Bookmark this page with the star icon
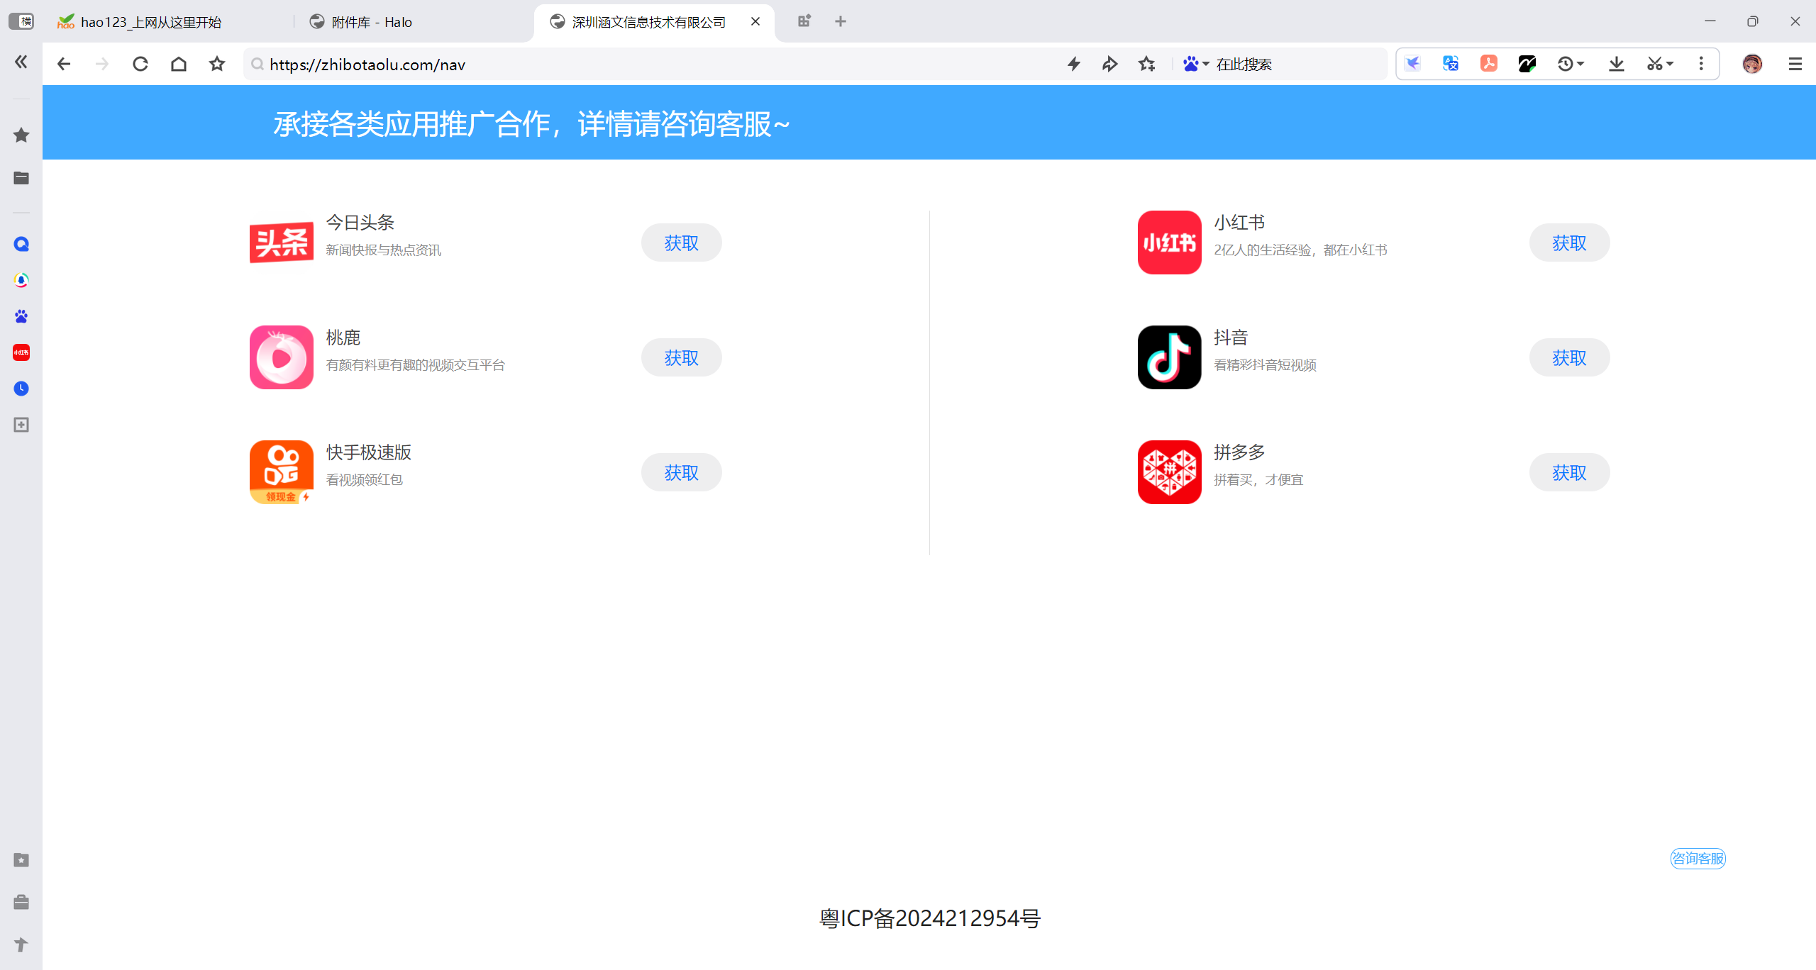Viewport: 1816px width, 970px height. tap(217, 64)
